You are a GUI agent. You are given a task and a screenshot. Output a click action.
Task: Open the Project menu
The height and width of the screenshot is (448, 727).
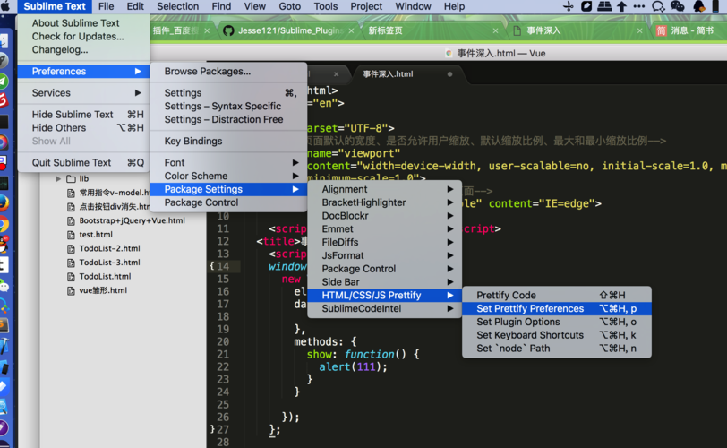pos(366,6)
